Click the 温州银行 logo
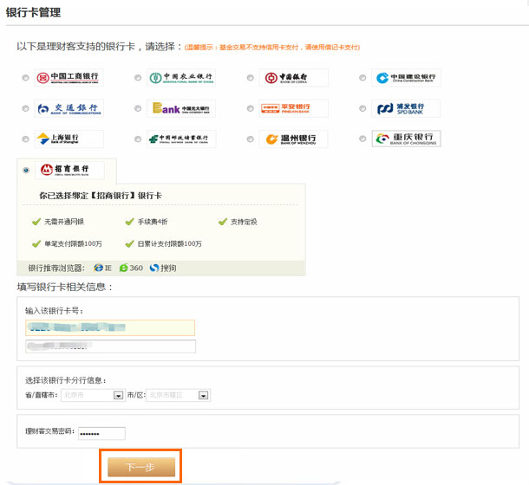The image size is (529, 485). click(x=293, y=139)
